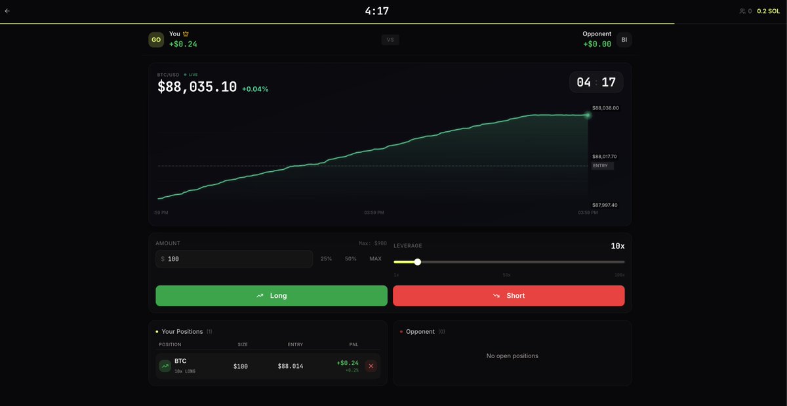The width and height of the screenshot is (787, 406).
Task: Click the 10x leverage value
Action: tap(618, 246)
